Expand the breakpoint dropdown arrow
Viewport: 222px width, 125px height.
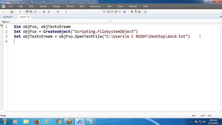pyautogui.click(x=62, y=12)
